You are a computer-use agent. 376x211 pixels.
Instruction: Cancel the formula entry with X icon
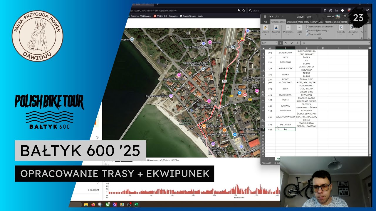point(285,43)
